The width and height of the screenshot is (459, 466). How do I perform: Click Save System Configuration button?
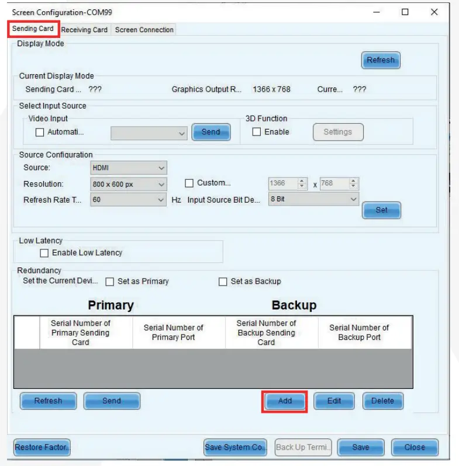235,447
